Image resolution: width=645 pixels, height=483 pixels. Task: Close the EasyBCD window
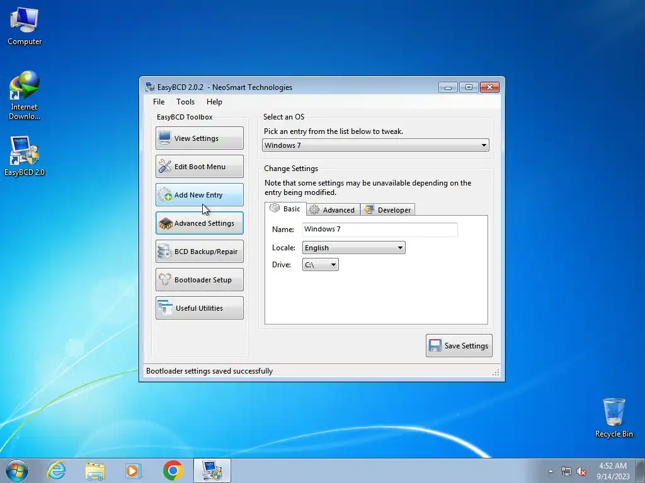tap(489, 87)
